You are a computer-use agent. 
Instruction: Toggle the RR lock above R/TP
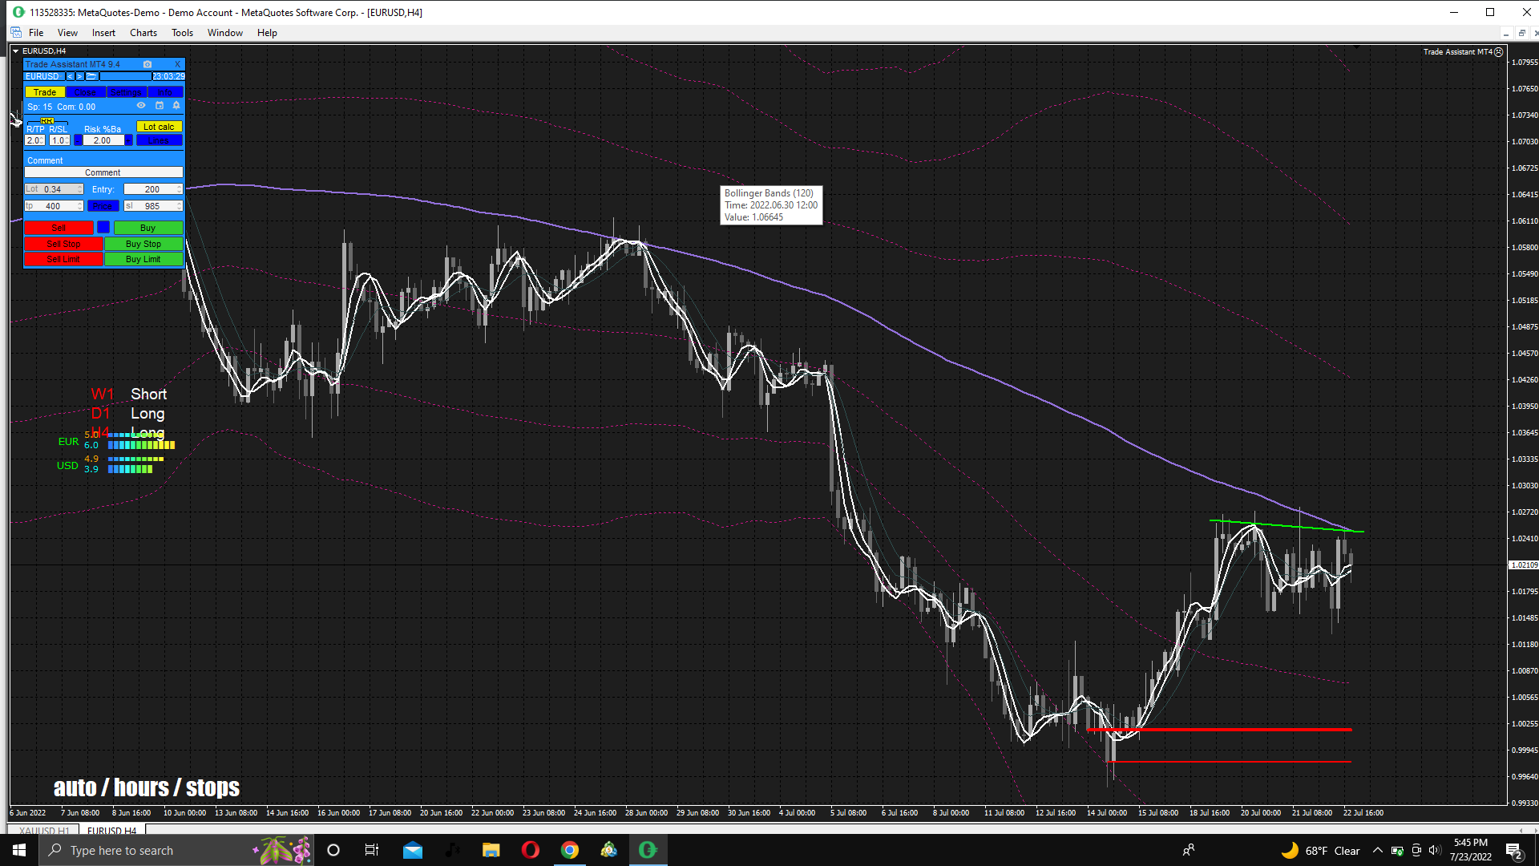pos(47,121)
